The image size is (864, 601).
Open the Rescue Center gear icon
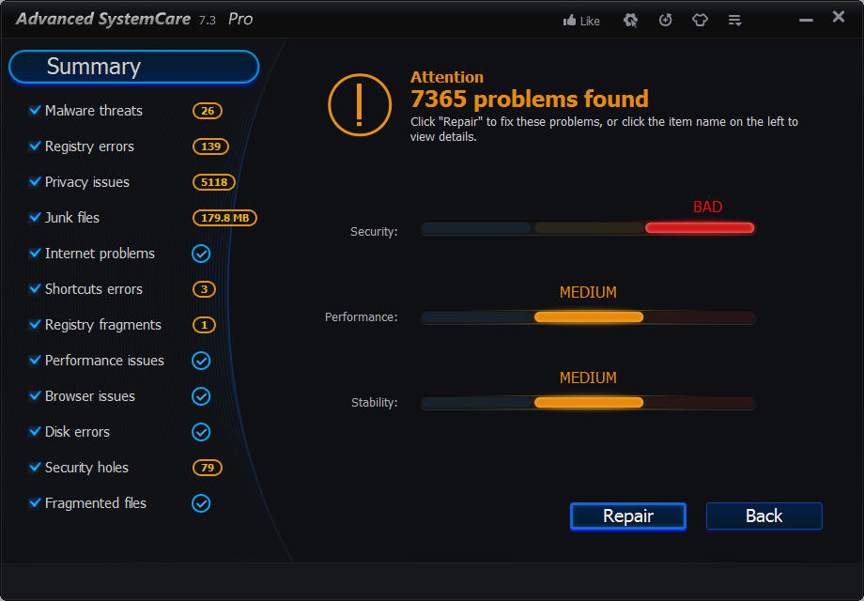[x=630, y=21]
